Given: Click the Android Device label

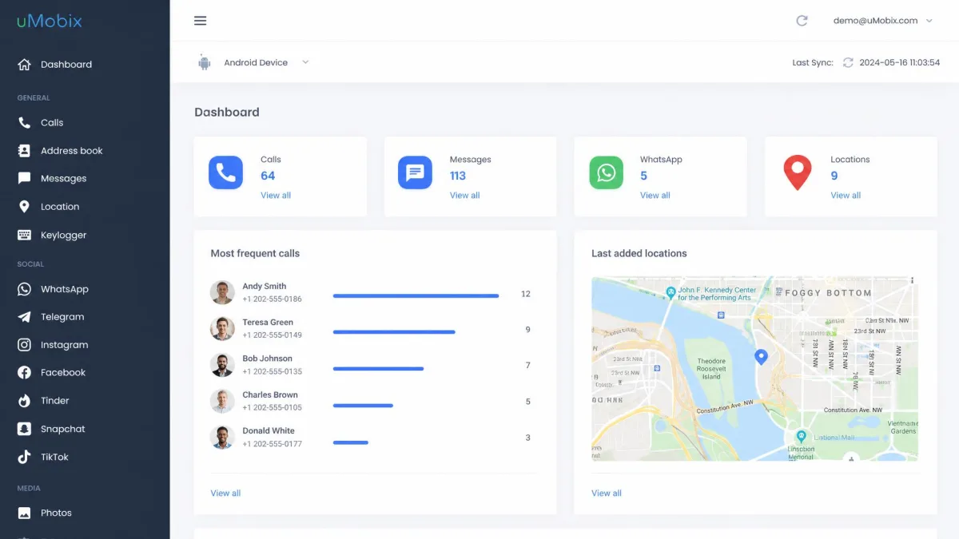Looking at the screenshot, I should 256,62.
